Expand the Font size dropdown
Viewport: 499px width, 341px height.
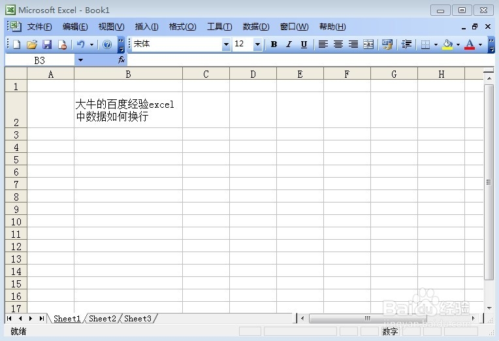point(257,44)
